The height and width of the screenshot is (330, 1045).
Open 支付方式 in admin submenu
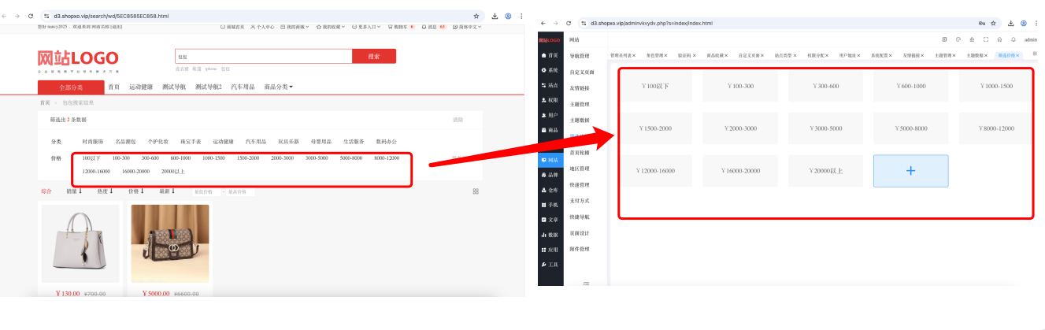[x=580, y=201]
